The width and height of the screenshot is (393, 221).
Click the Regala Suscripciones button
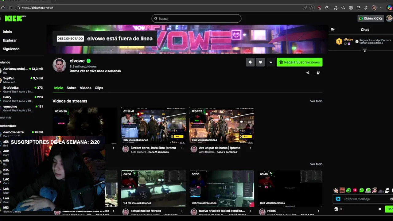[x=300, y=62]
